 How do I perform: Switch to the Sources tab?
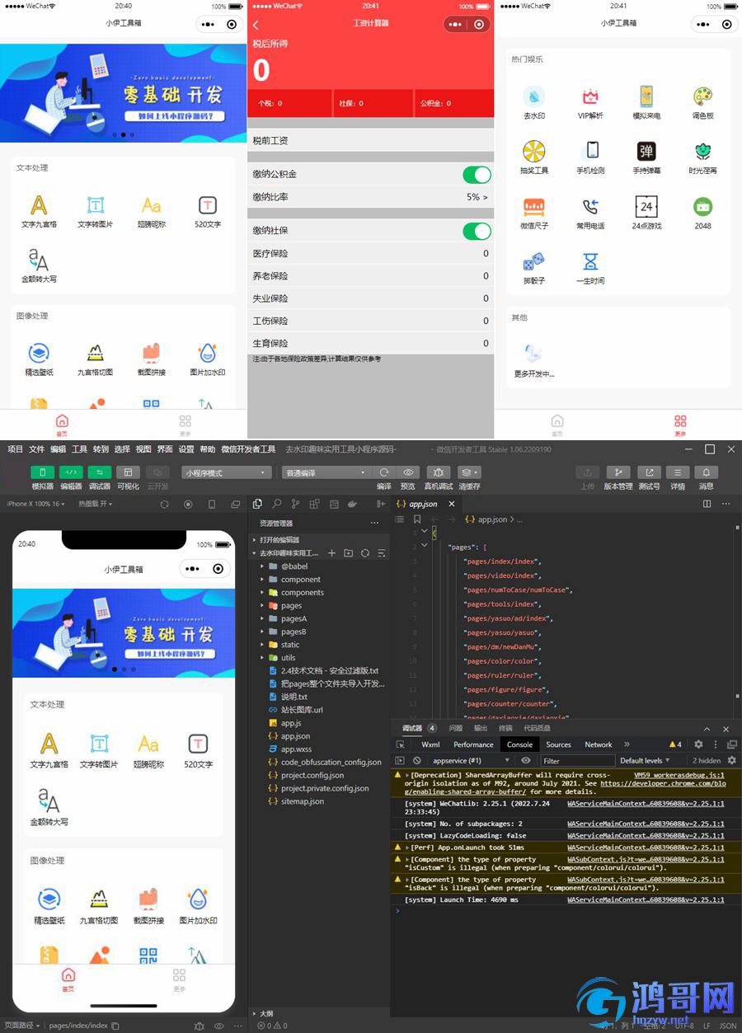point(558,744)
